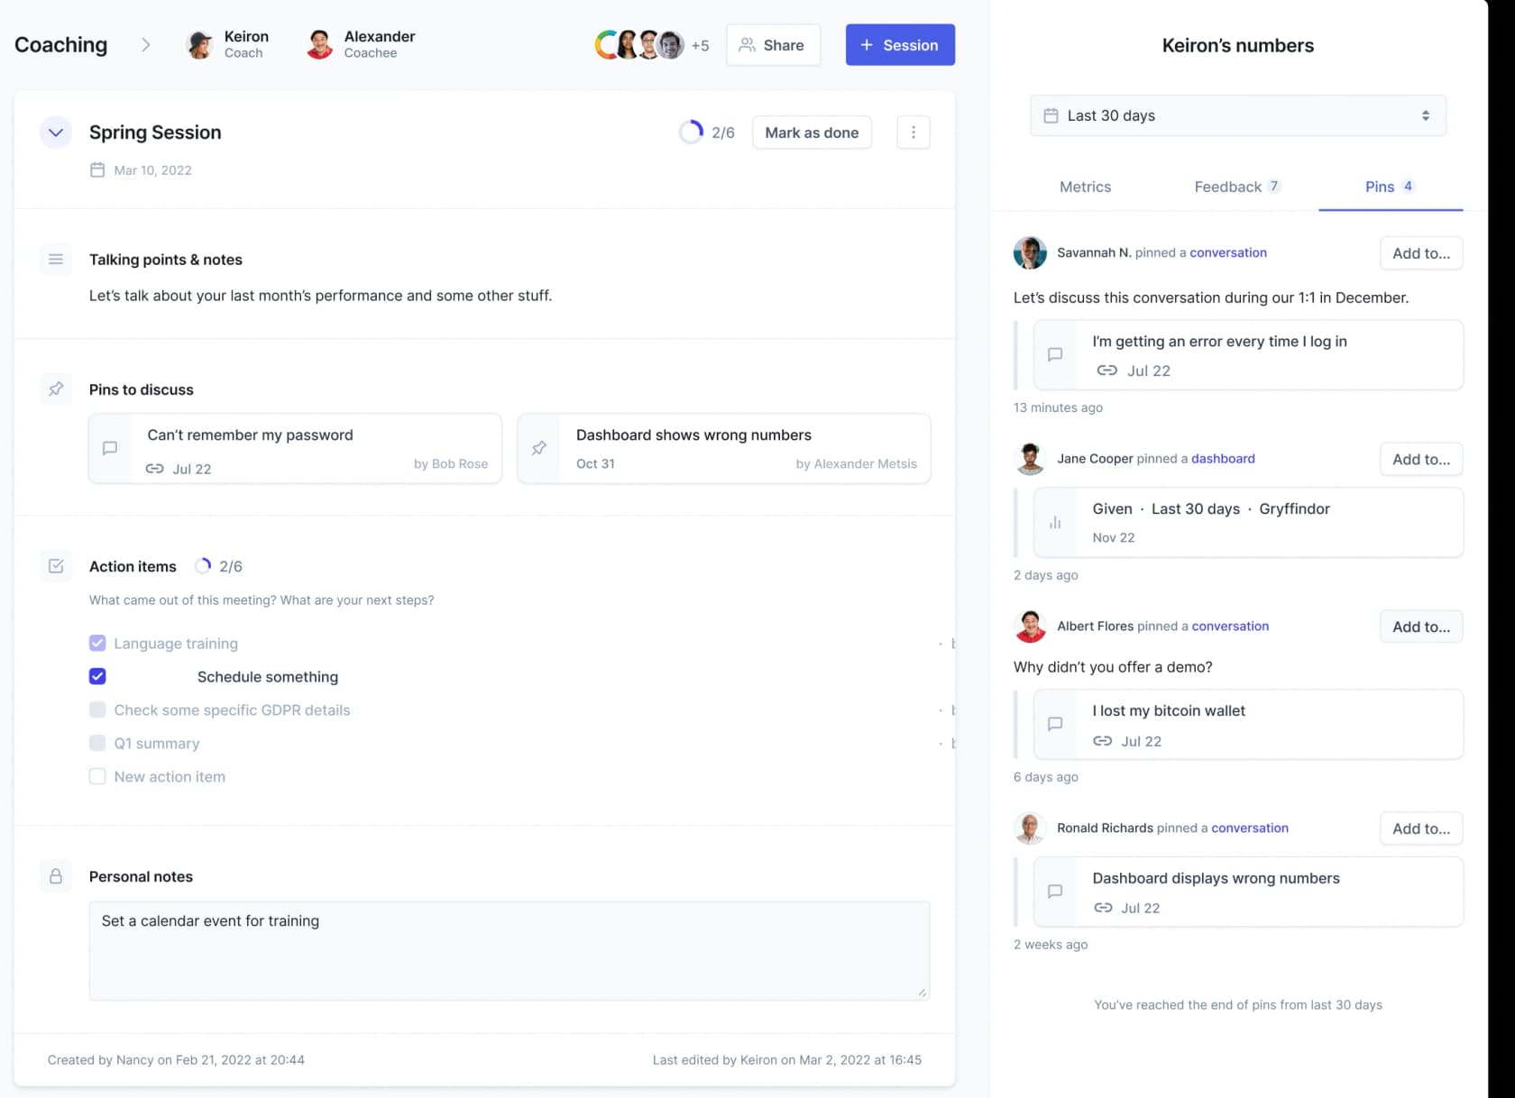The width and height of the screenshot is (1515, 1098).
Task: Click the calendar icon beside Mar 10, 2022
Action: 97,170
